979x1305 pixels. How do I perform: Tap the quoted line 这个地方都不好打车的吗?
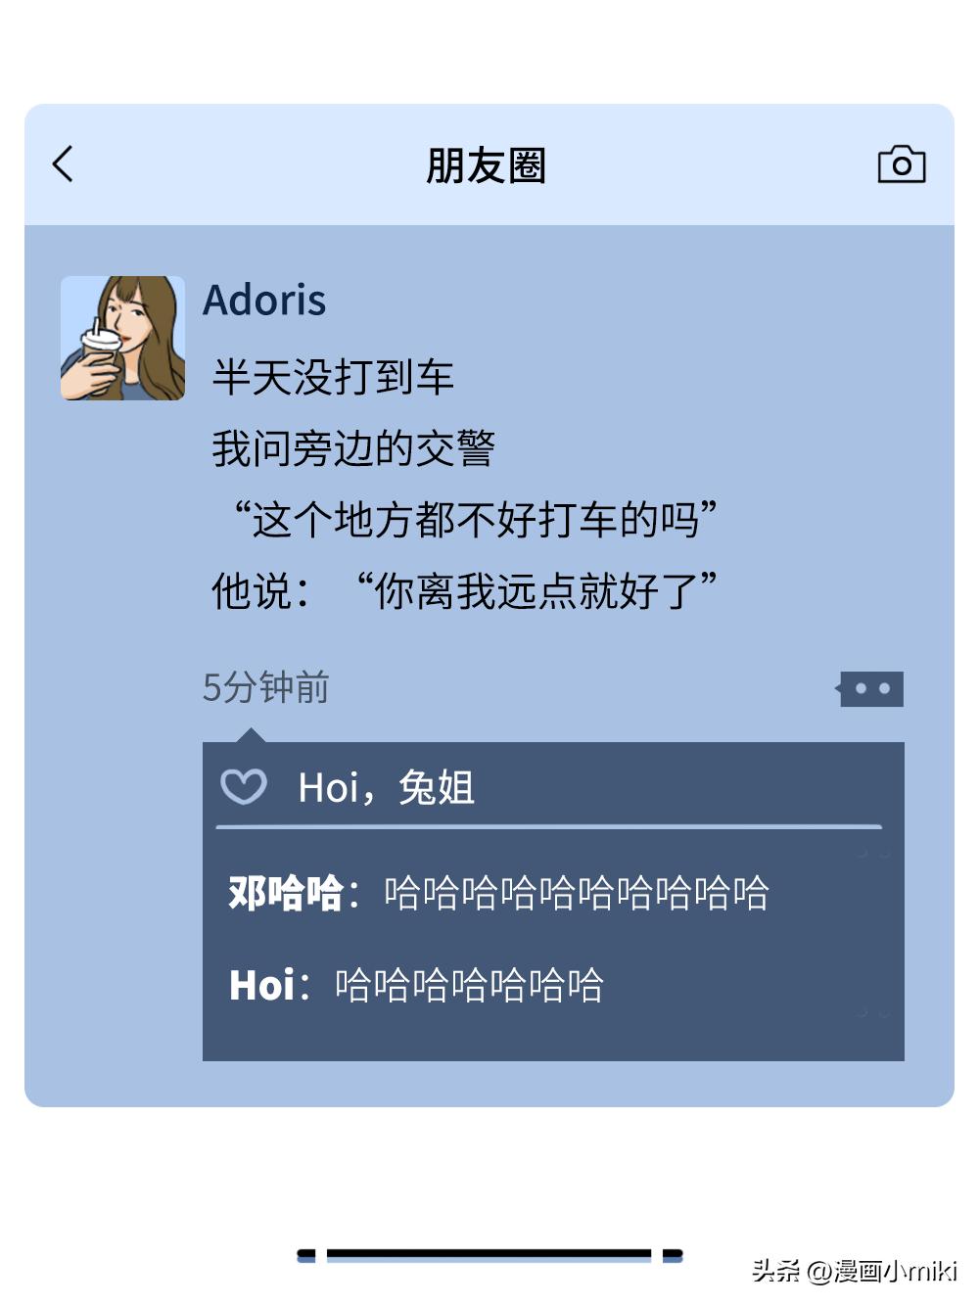click(475, 519)
